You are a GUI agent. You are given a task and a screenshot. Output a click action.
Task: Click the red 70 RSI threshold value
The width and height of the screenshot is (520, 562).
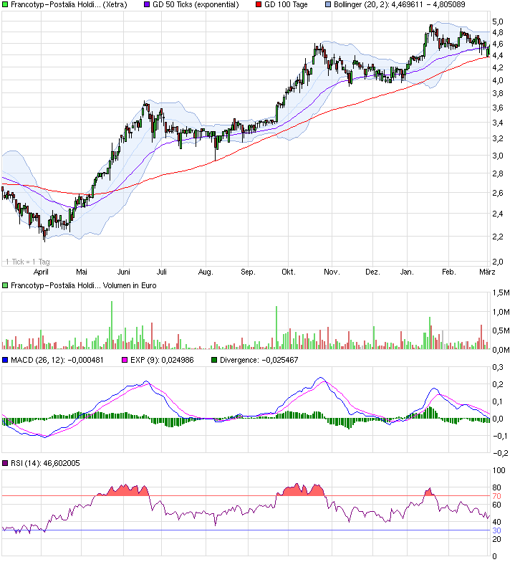point(497,496)
